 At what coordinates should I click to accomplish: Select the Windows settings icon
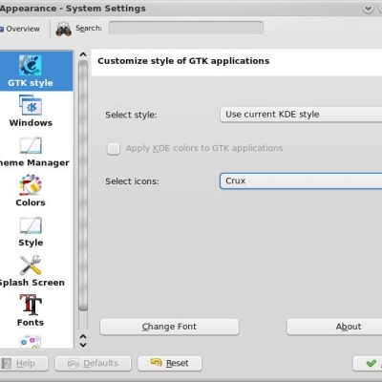[31, 105]
